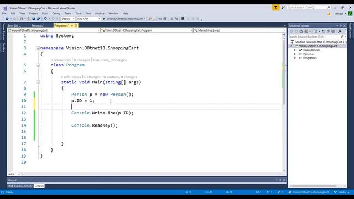The image size is (354, 199).
Task: Click '0 authors, 0 changes' above Main method
Action: click(x=120, y=77)
